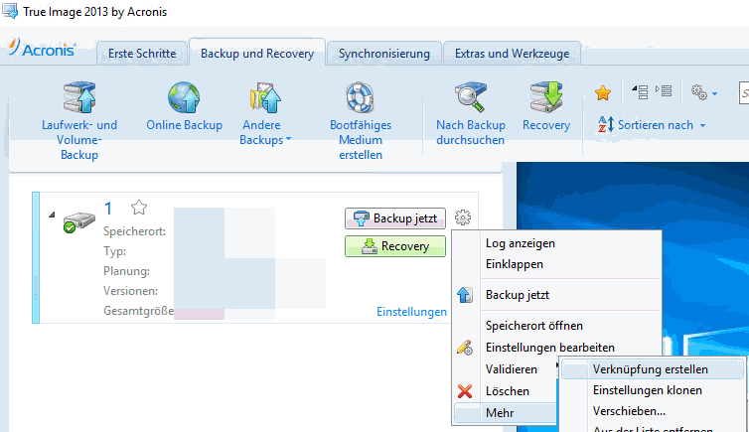Image resolution: width=749 pixels, height=432 pixels.
Task: Collapse backup entry 1 with triangle
Action: coord(52,215)
